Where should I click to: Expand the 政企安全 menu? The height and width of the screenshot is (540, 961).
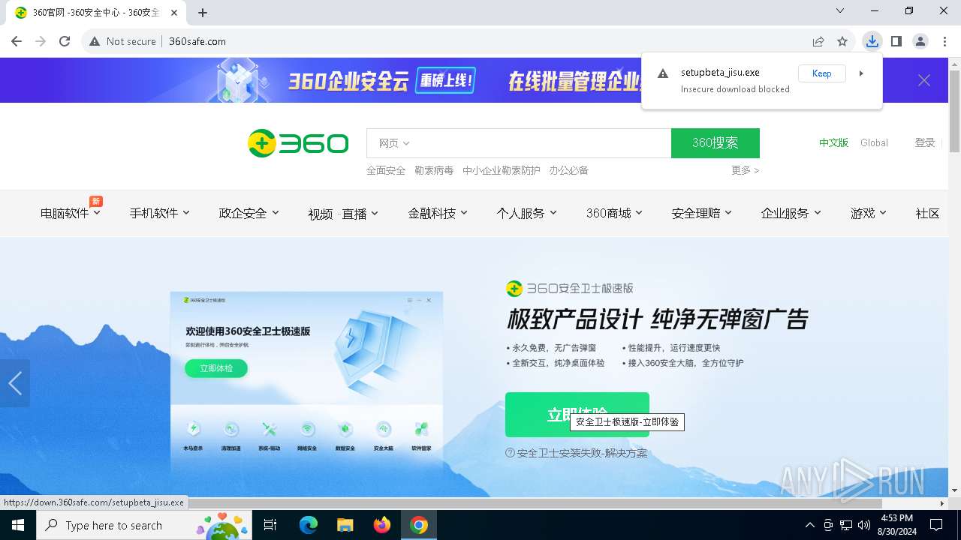249,213
